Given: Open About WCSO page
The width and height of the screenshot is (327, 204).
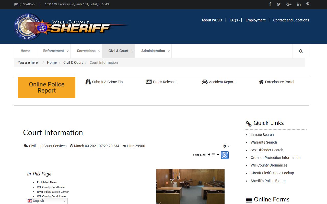Looking at the screenshot, I should tap(212, 20).
